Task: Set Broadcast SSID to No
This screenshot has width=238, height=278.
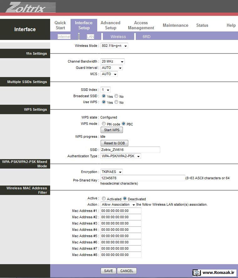Action: click(116, 96)
